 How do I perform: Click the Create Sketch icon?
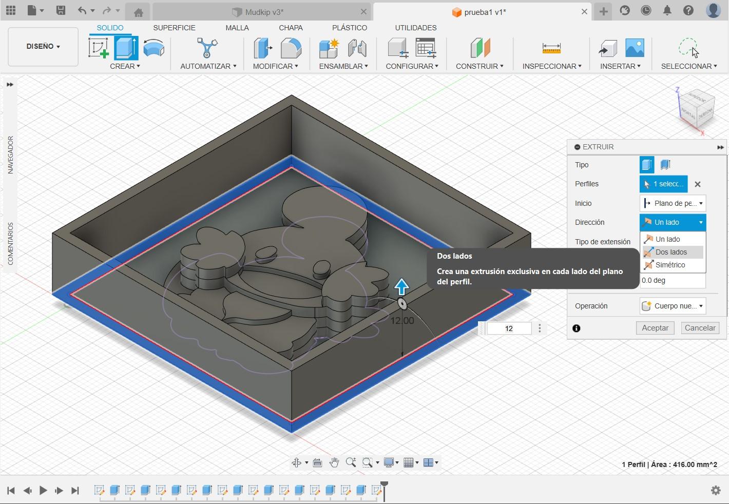point(99,48)
